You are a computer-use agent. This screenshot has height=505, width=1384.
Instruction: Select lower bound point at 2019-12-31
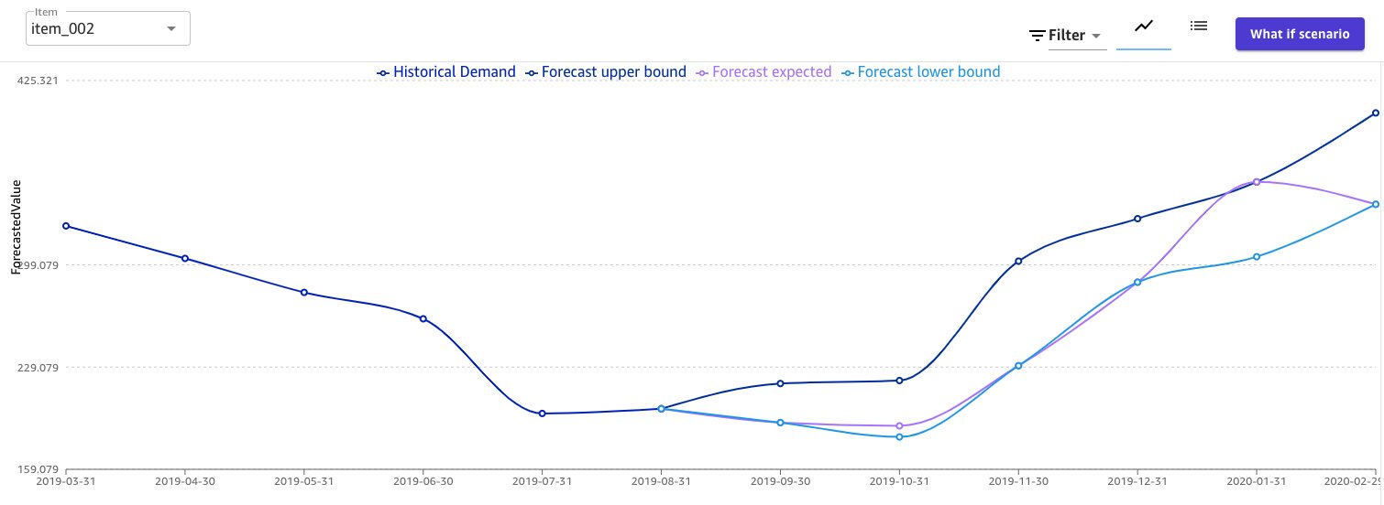(1137, 283)
